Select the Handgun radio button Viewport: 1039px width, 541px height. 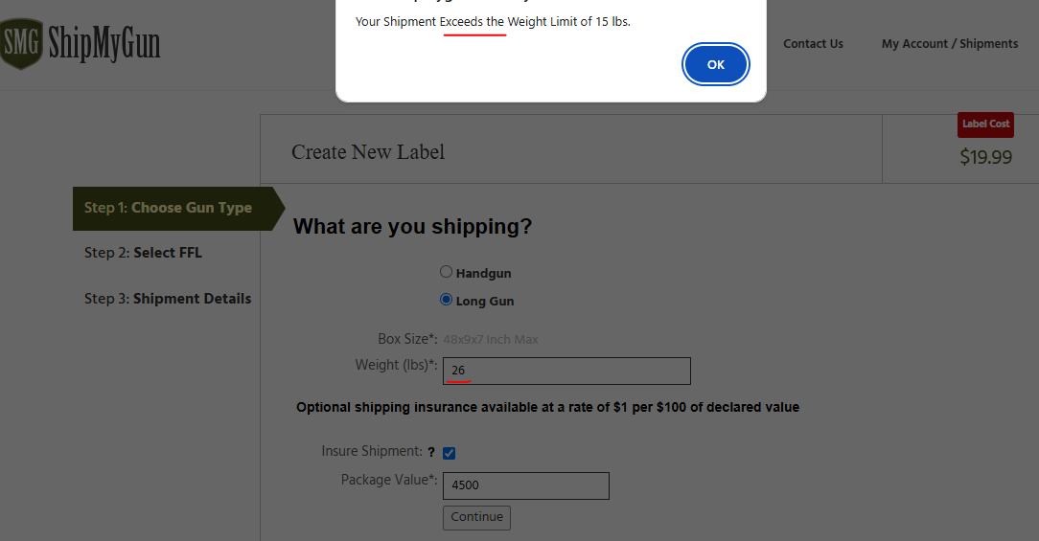[447, 272]
